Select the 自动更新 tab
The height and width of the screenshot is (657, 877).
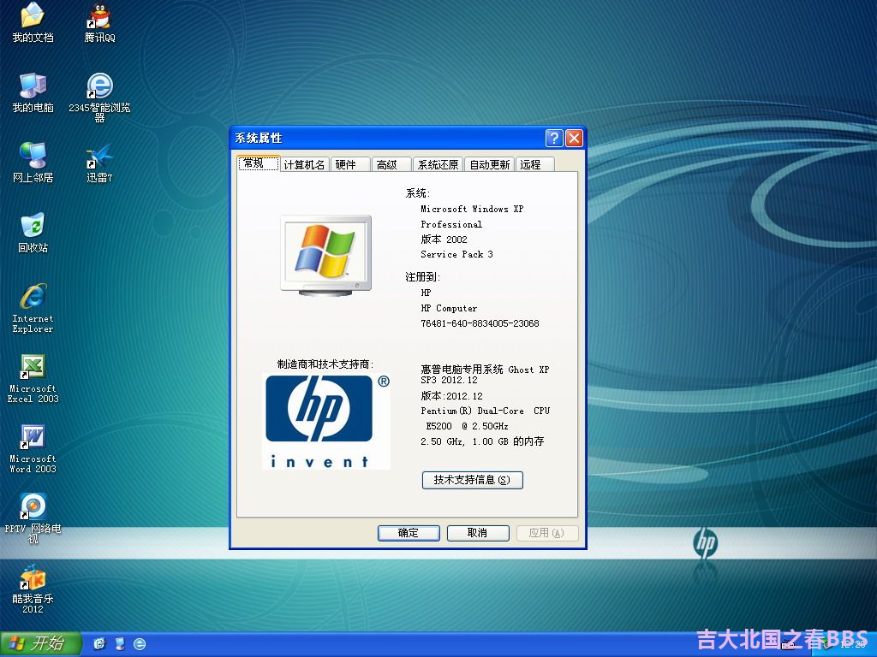489,164
